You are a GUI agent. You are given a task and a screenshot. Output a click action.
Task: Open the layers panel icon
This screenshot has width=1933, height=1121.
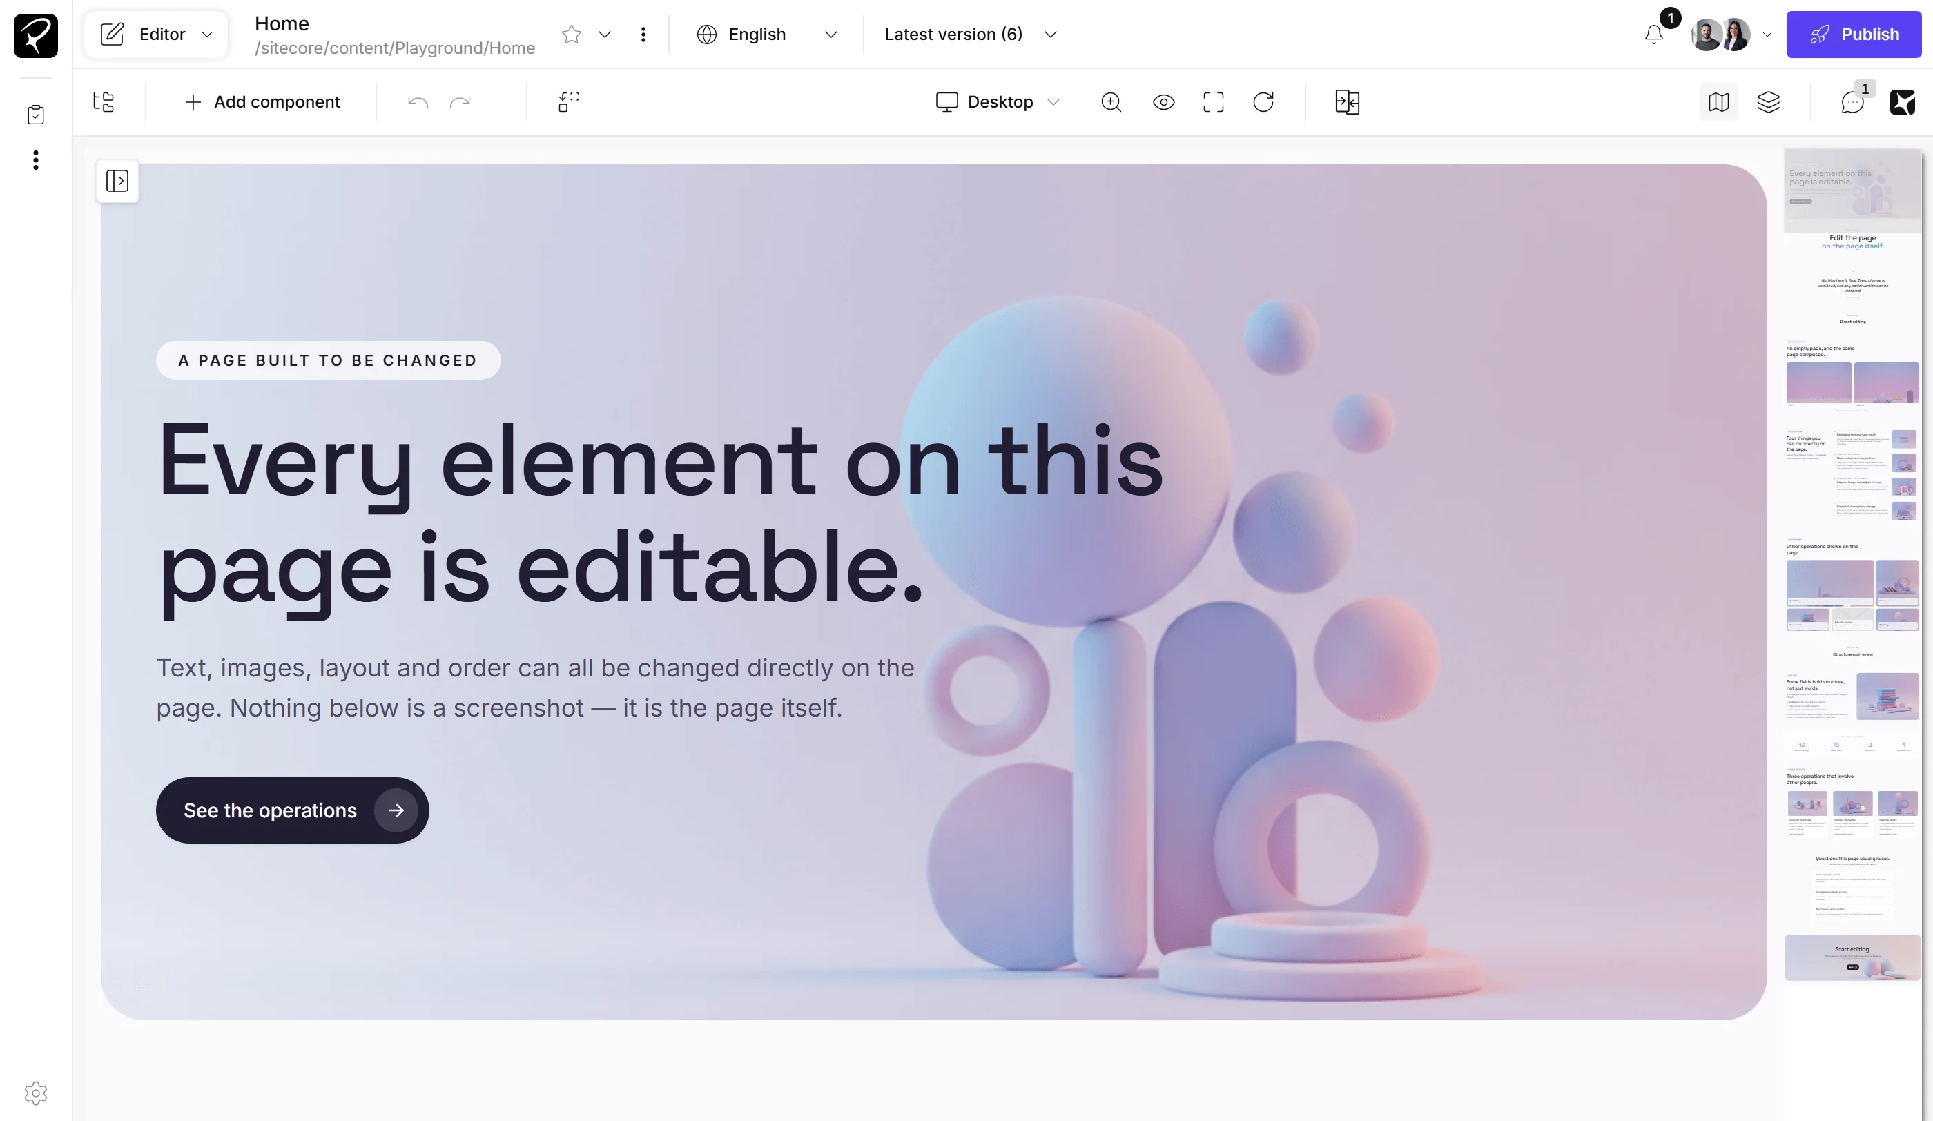coord(1768,102)
